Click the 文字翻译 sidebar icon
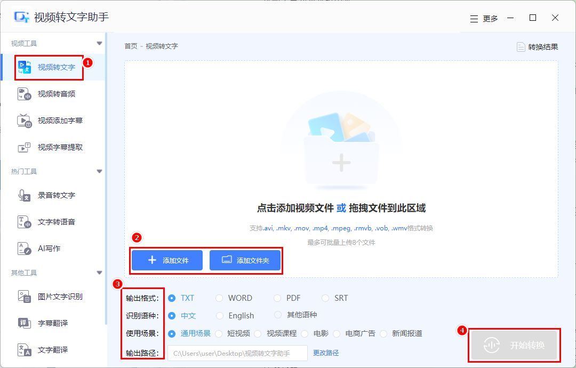This screenshot has width=576, height=368. (24, 350)
